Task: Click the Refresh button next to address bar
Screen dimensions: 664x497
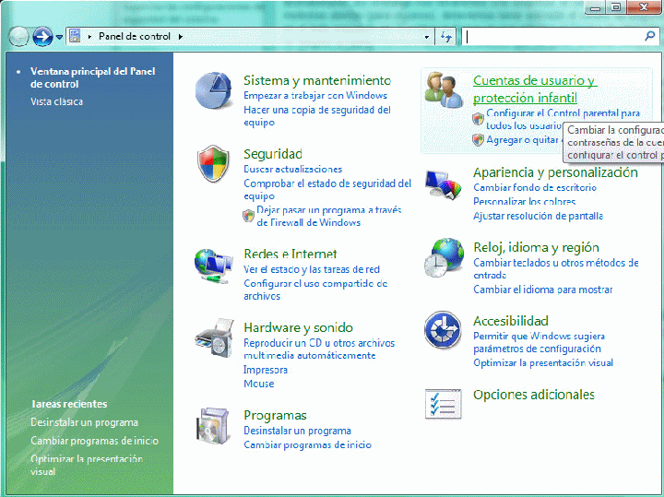Action: coord(445,37)
